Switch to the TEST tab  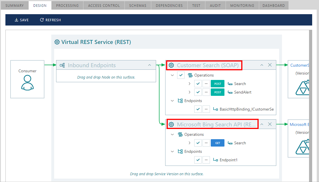(196, 5)
